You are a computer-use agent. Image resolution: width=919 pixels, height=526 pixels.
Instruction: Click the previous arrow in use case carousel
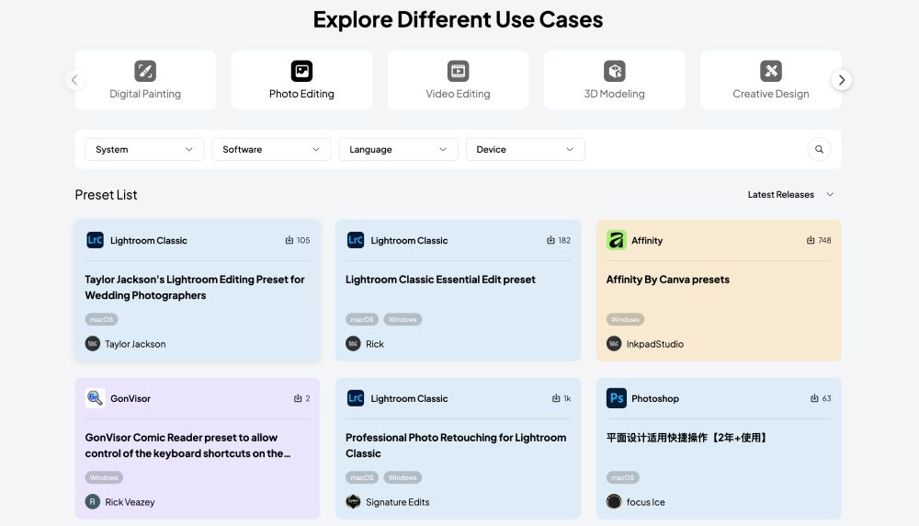pos(74,80)
